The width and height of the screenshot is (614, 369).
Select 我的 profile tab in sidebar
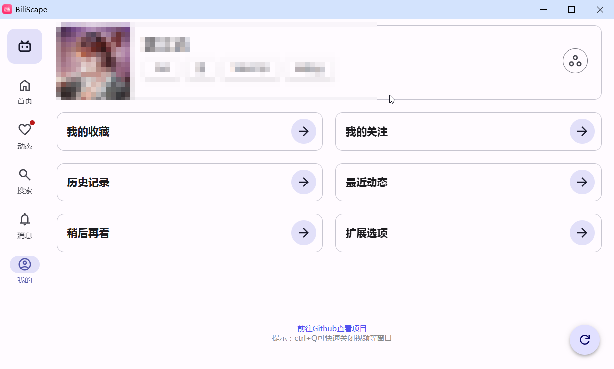(x=25, y=271)
